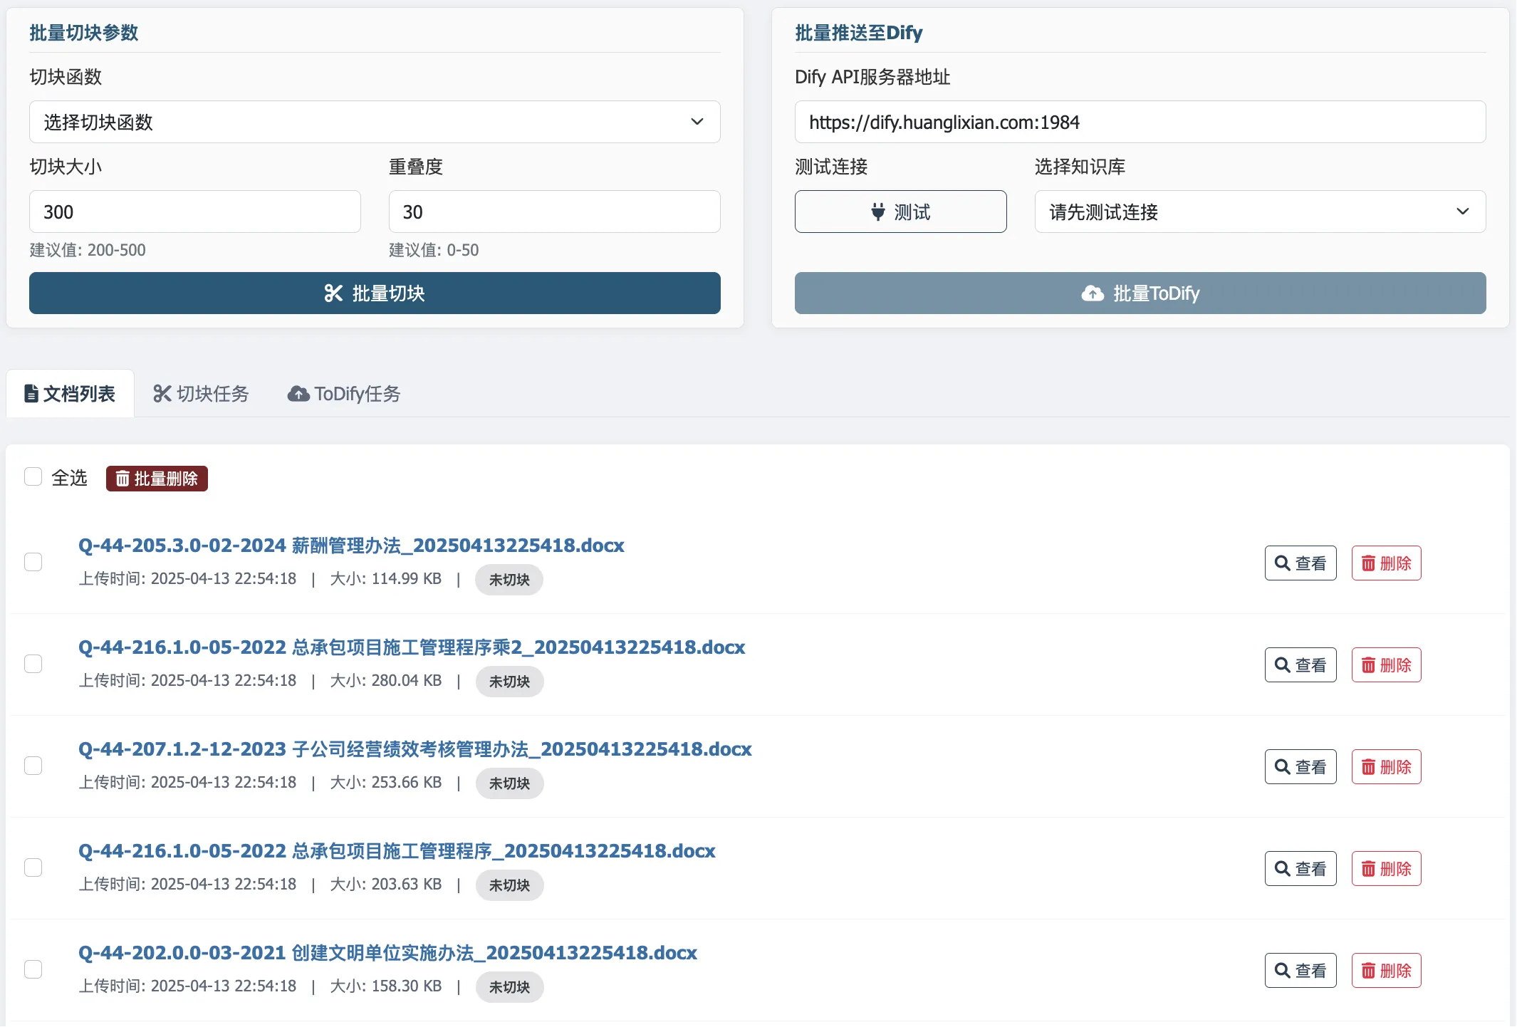Check the box for 创建文明单位实施办法 document
This screenshot has width=1517, height=1027.
[x=33, y=969]
